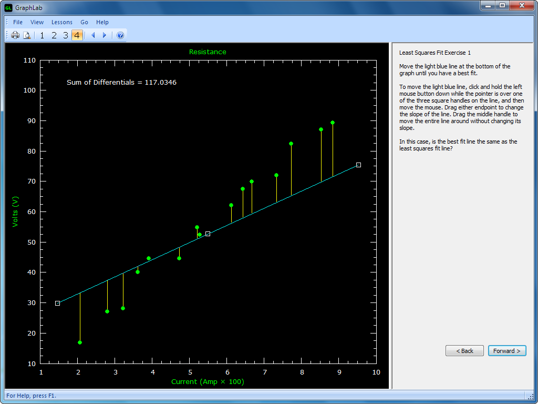Viewport: 538px width, 404px height.
Task: Open the Lessons menu
Action: (x=62, y=22)
